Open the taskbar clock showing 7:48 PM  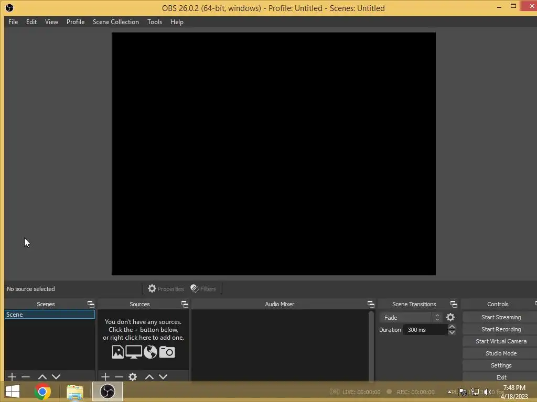(514, 392)
